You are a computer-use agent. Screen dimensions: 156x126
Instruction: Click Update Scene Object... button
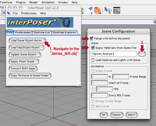pyautogui.click(x=25, y=55)
